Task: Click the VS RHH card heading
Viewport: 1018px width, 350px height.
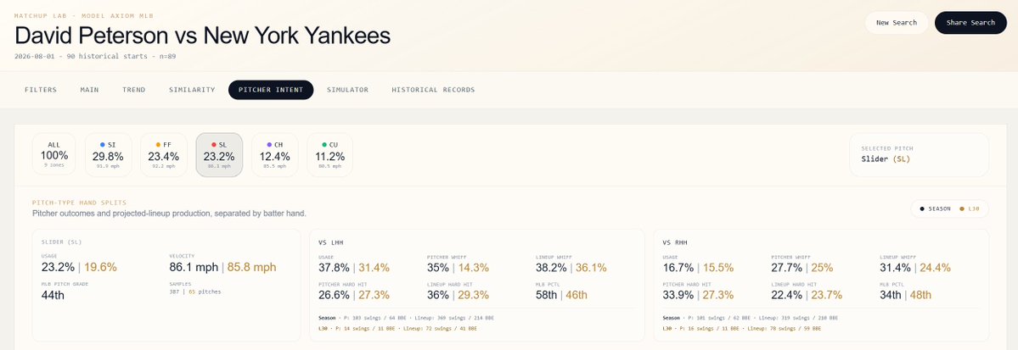Action: pos(675,242)
